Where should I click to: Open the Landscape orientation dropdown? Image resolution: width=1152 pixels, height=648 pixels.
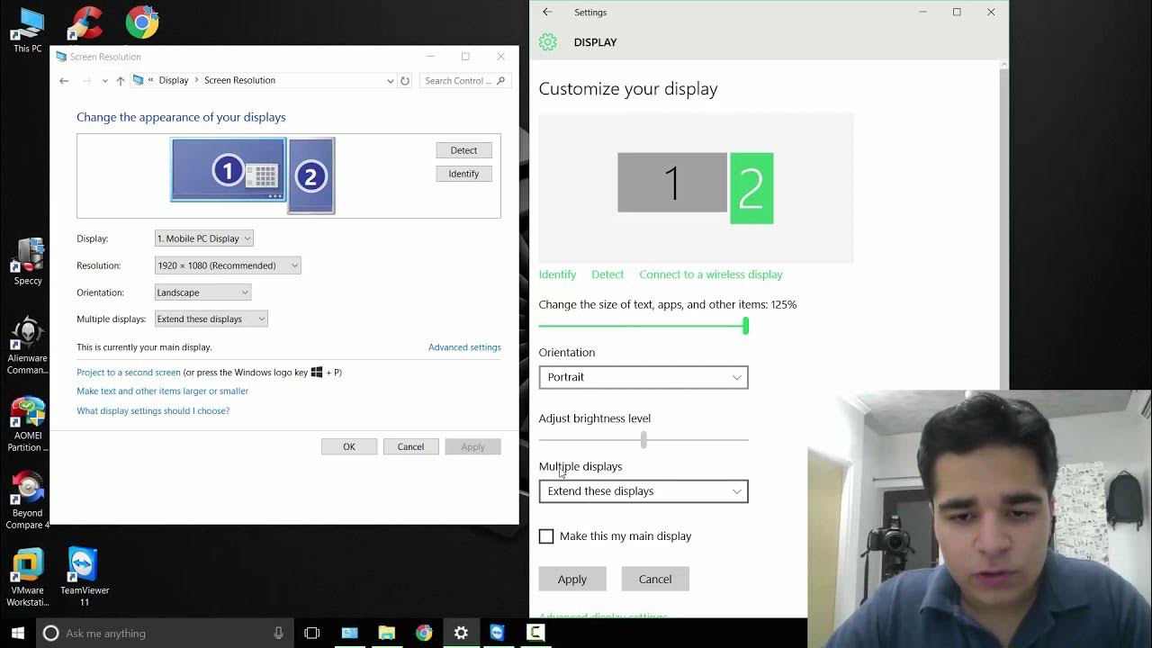tap(202, 292)
